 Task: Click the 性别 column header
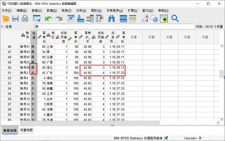[x=34, y=37]
